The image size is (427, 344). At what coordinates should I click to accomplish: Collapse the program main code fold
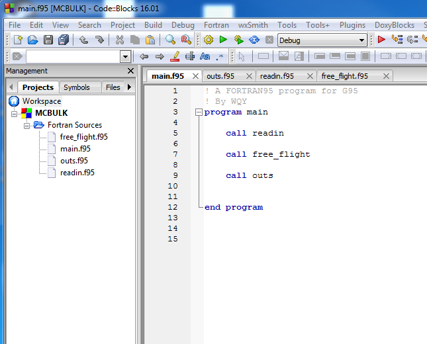tap(199, 112)
